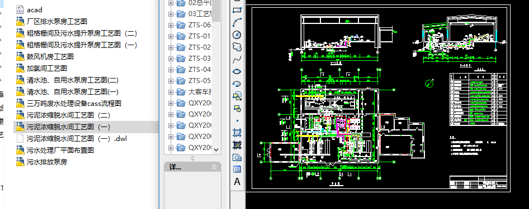Select the Spline draw tool

237,59
